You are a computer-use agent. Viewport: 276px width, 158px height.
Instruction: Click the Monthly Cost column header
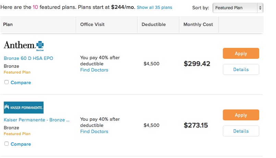pos(198,24)
